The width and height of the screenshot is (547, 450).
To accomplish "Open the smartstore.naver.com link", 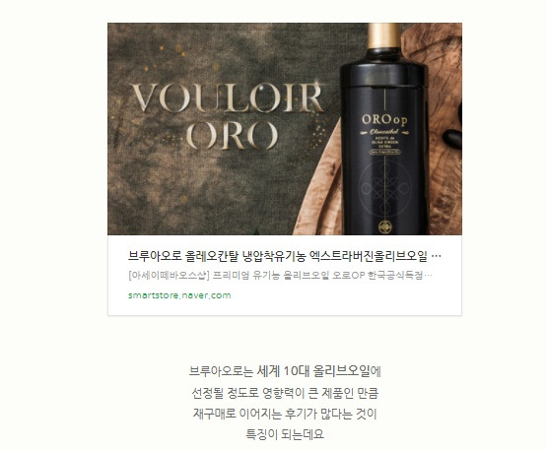I will tap(179, 295).
